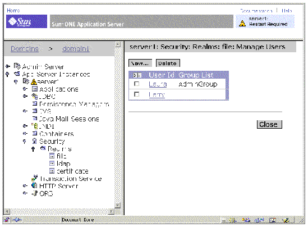308x227 pixels.
Task: Click the Containers node icon
Action: point(35,133)
